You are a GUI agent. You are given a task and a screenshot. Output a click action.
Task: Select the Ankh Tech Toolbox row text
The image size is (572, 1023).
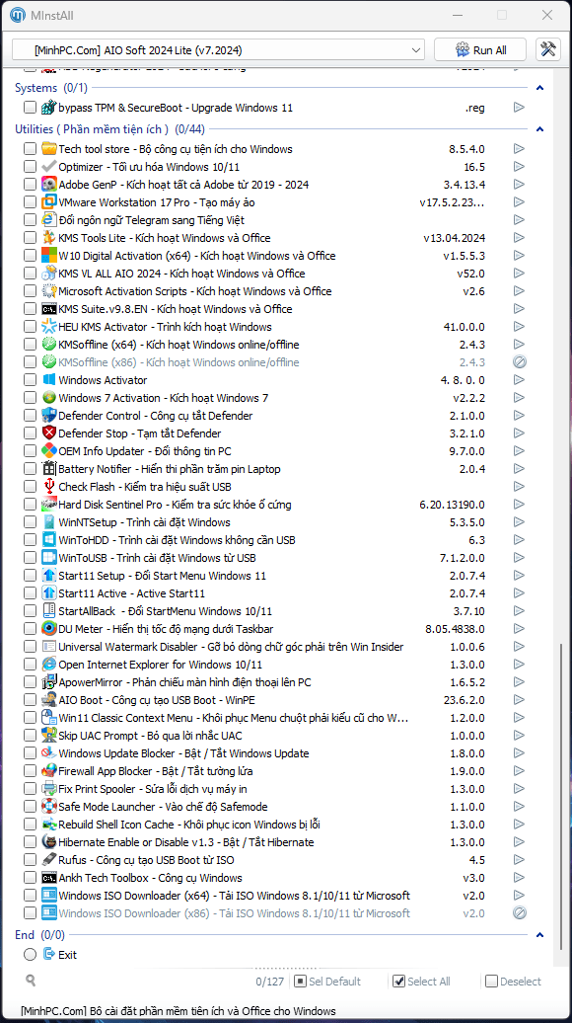point(151,878)
